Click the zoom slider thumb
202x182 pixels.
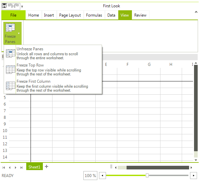tap(147, 175)
